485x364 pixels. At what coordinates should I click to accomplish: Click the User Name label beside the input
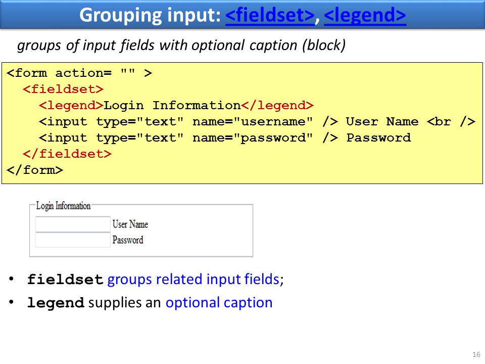[130, 224]
